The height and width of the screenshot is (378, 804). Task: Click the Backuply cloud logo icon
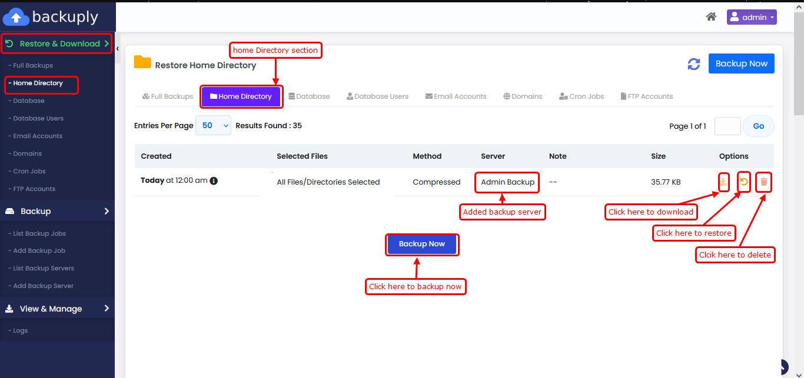click(16, 17)
